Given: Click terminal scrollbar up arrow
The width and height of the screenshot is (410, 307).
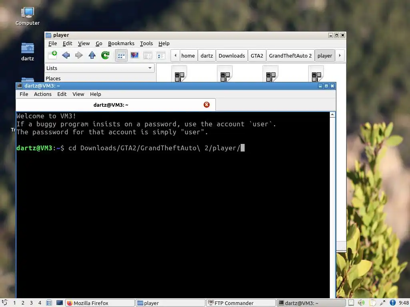Looking at the screenshot, I should (332, 115).
